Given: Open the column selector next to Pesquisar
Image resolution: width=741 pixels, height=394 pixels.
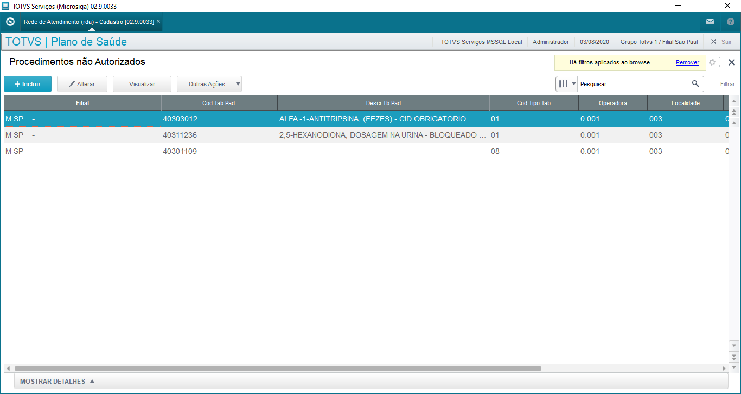Looking at the screenshot, I should (x=567, y=84).
